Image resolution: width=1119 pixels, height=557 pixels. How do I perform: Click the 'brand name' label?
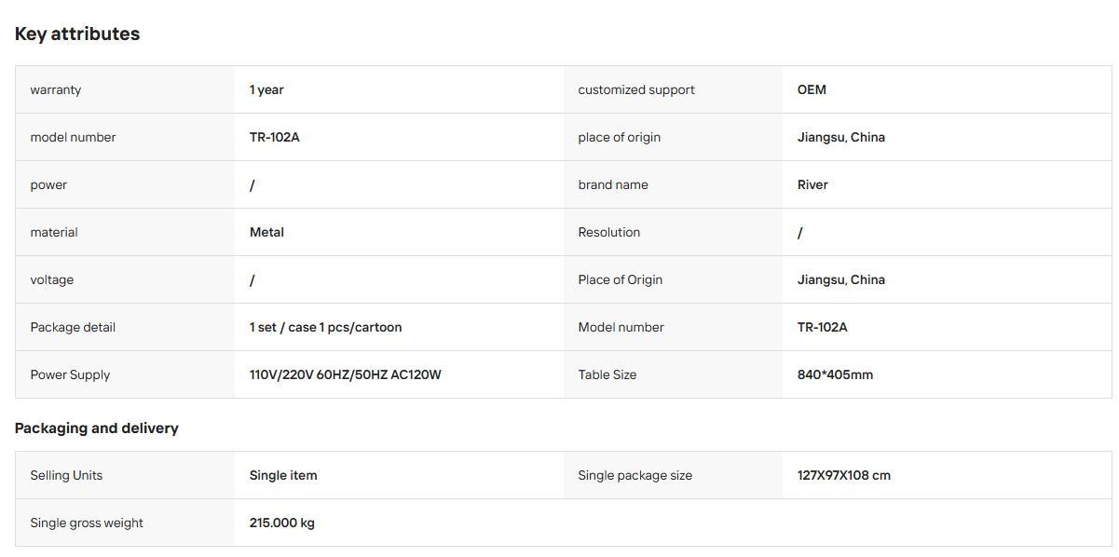click(x=613, y=185)
